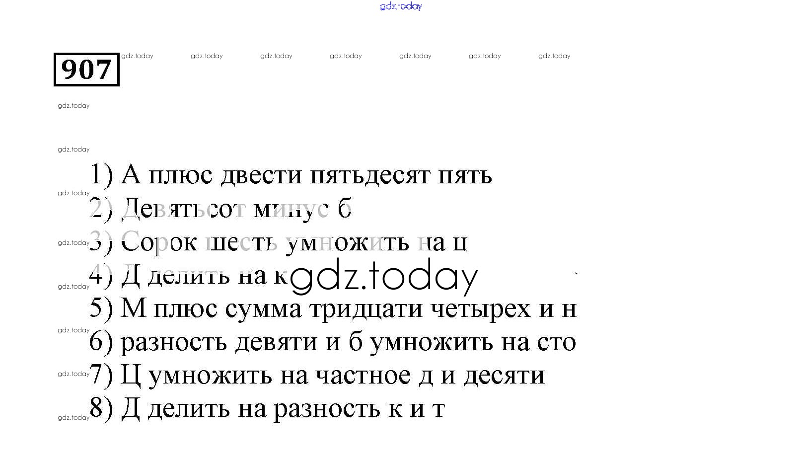Select line 3 'Сорок шесть умножить на ц'
Screen dimensions: 801x462
278,242
